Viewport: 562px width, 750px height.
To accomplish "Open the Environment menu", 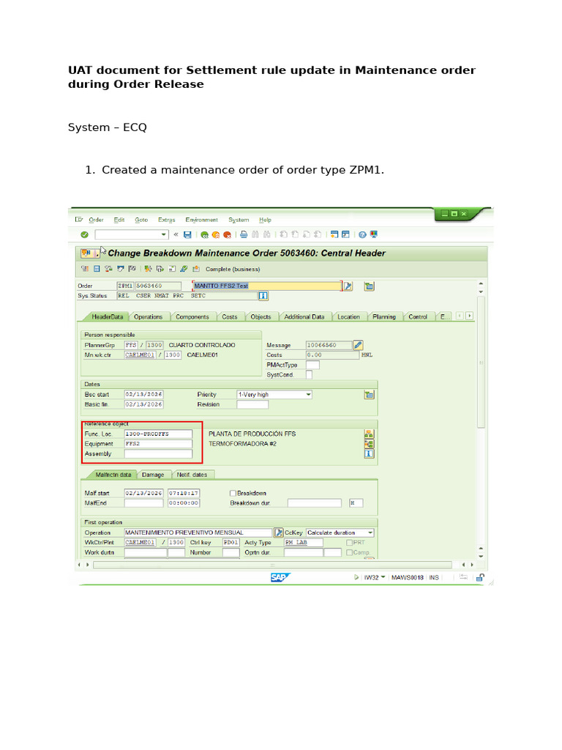I will pyautogui.click(x=201, y=220).
